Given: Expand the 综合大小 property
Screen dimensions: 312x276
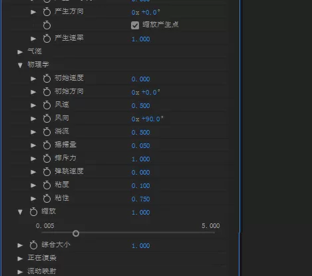Looking at the screenshot, I should coord(20,245).
